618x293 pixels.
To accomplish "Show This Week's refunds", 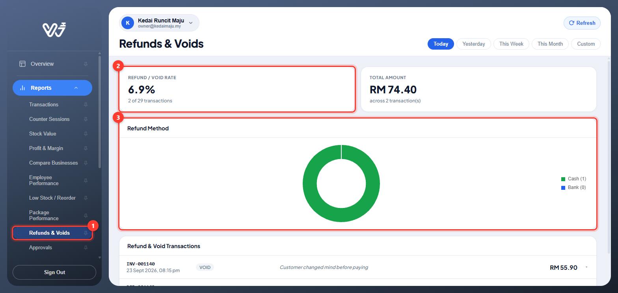I will pyautogui.click(x=511, y=44).
